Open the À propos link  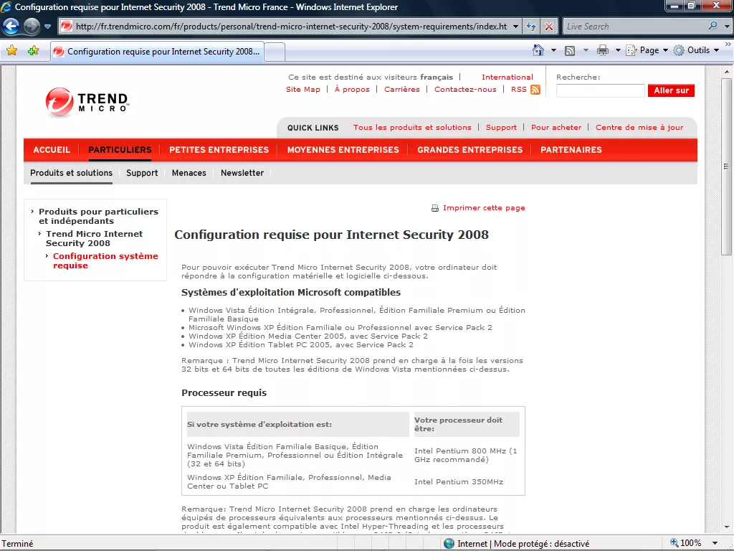351,90
